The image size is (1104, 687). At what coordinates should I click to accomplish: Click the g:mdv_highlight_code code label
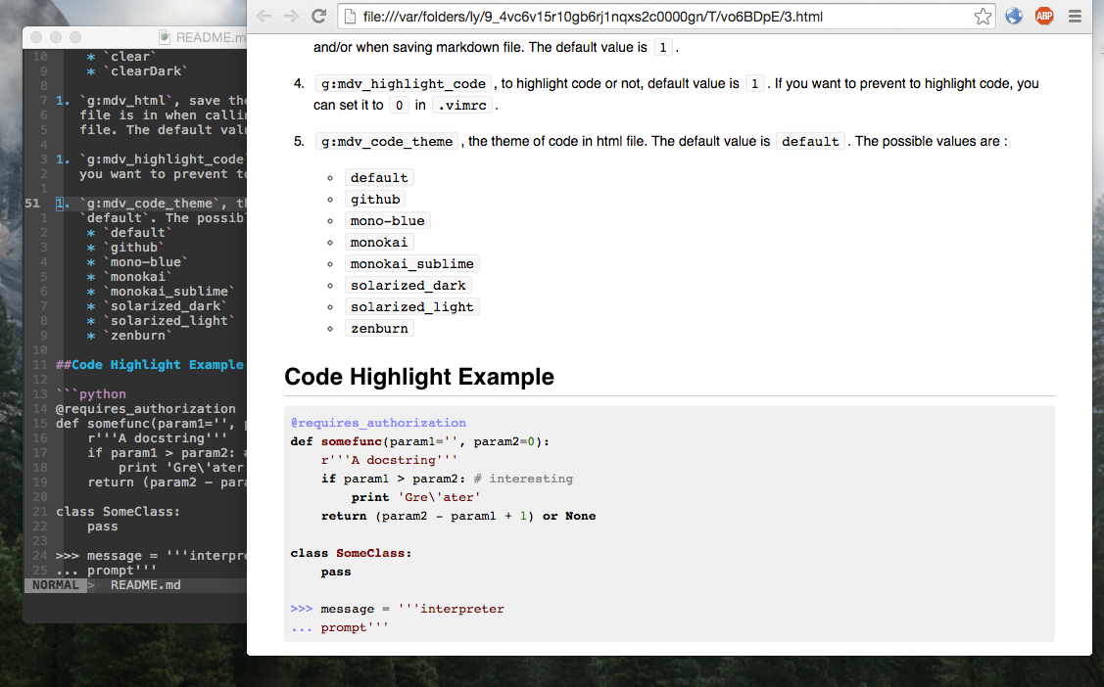(x=404, y=84)
